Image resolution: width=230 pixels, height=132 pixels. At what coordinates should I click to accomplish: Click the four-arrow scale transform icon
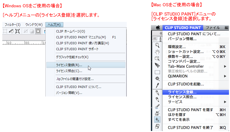tap(18, 31)
